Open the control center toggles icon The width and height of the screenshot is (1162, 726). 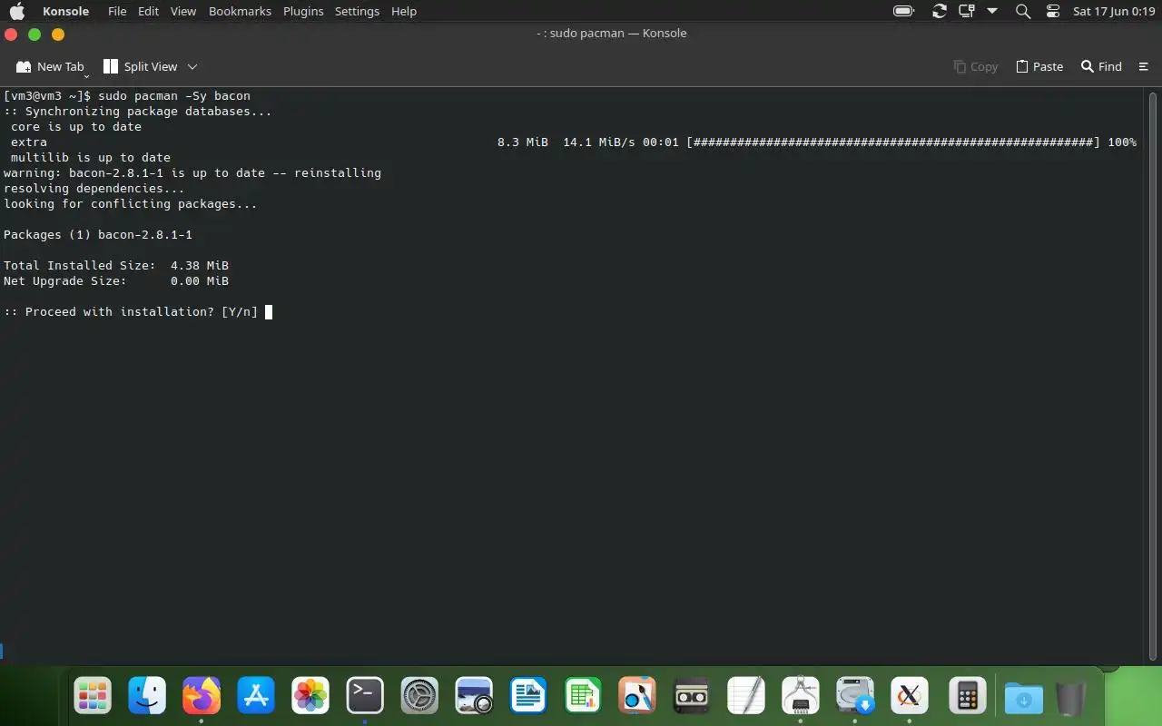[x=1053, y=11]
